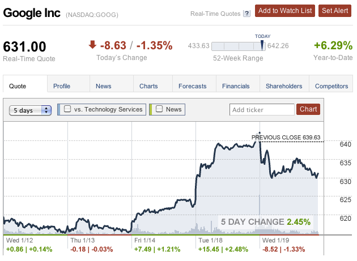Select the Charts tab
The image size is (357, 261).
pyautogui.click(x=148, y=86)
